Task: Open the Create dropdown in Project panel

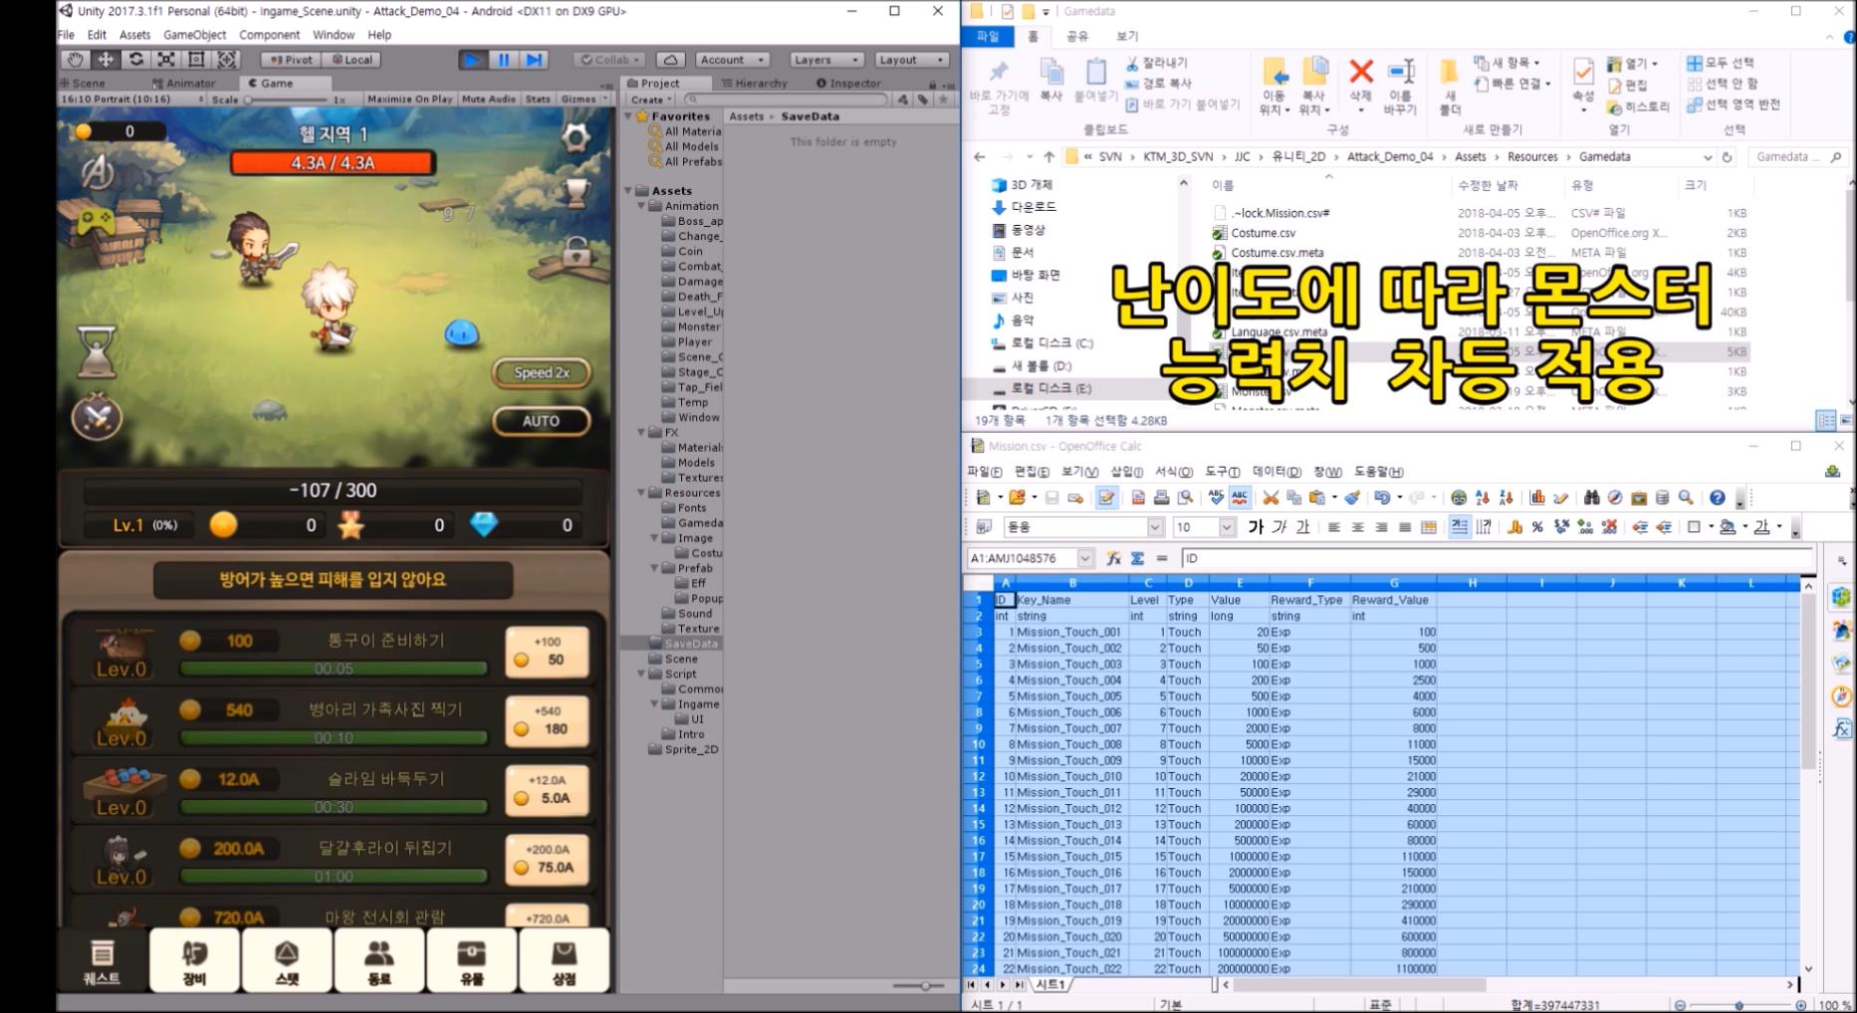Action: point(651,100)
